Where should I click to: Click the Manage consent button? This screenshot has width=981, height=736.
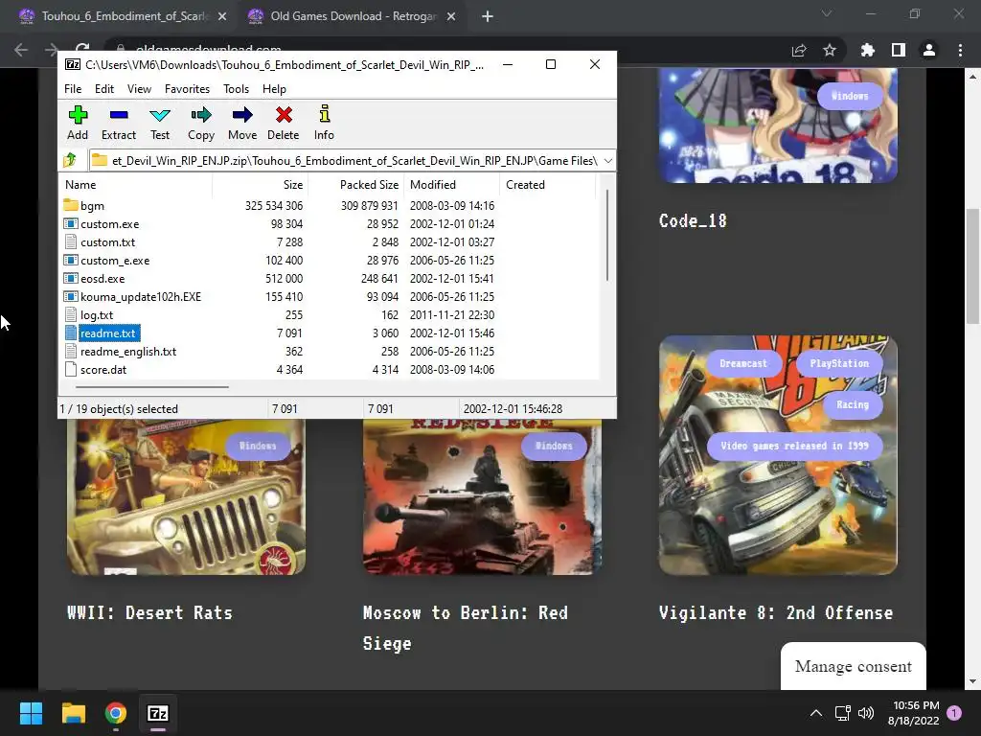tap(854, 666)
